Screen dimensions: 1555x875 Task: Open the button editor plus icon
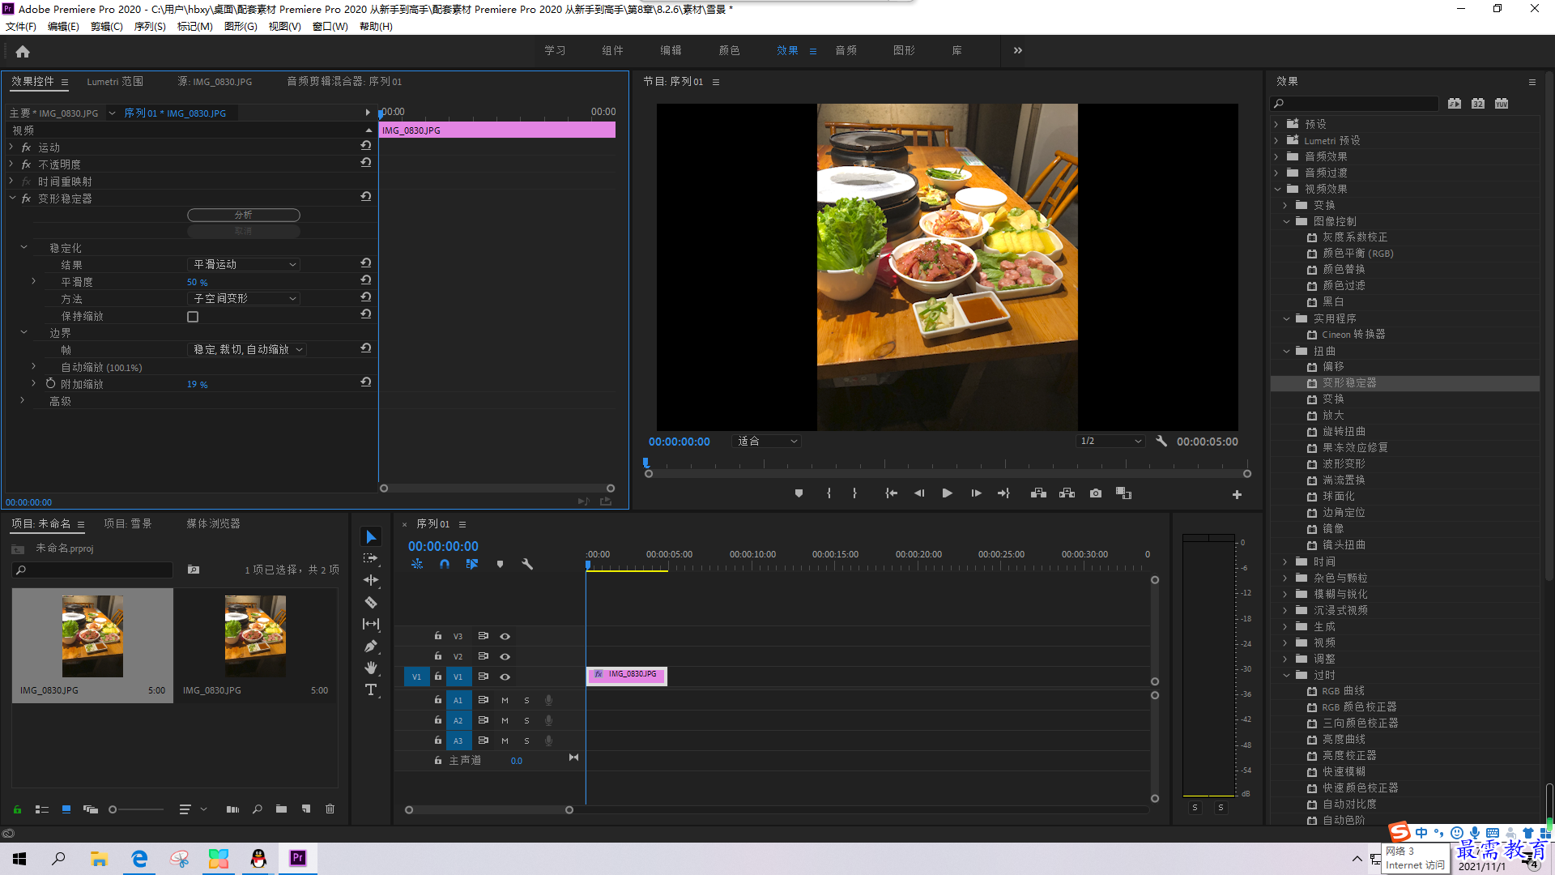coord(1237,494)
